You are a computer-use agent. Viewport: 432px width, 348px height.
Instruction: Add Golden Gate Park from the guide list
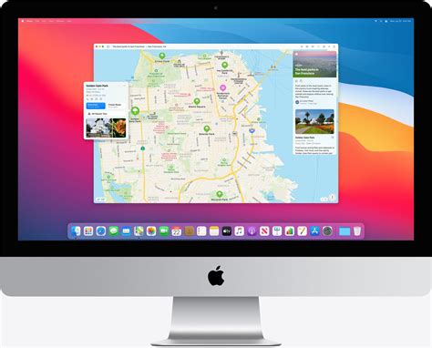point(333,138)
